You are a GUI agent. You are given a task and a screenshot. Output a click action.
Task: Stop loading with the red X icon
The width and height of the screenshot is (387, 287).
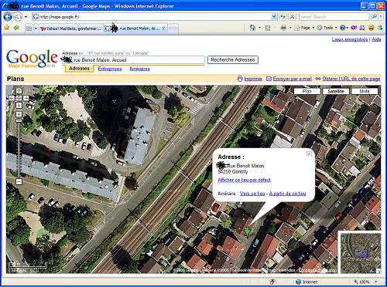click(292, 17)
